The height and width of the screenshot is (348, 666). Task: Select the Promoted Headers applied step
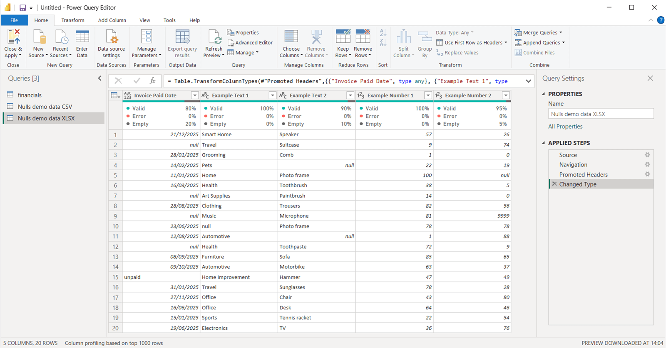[x=601, y=174]
